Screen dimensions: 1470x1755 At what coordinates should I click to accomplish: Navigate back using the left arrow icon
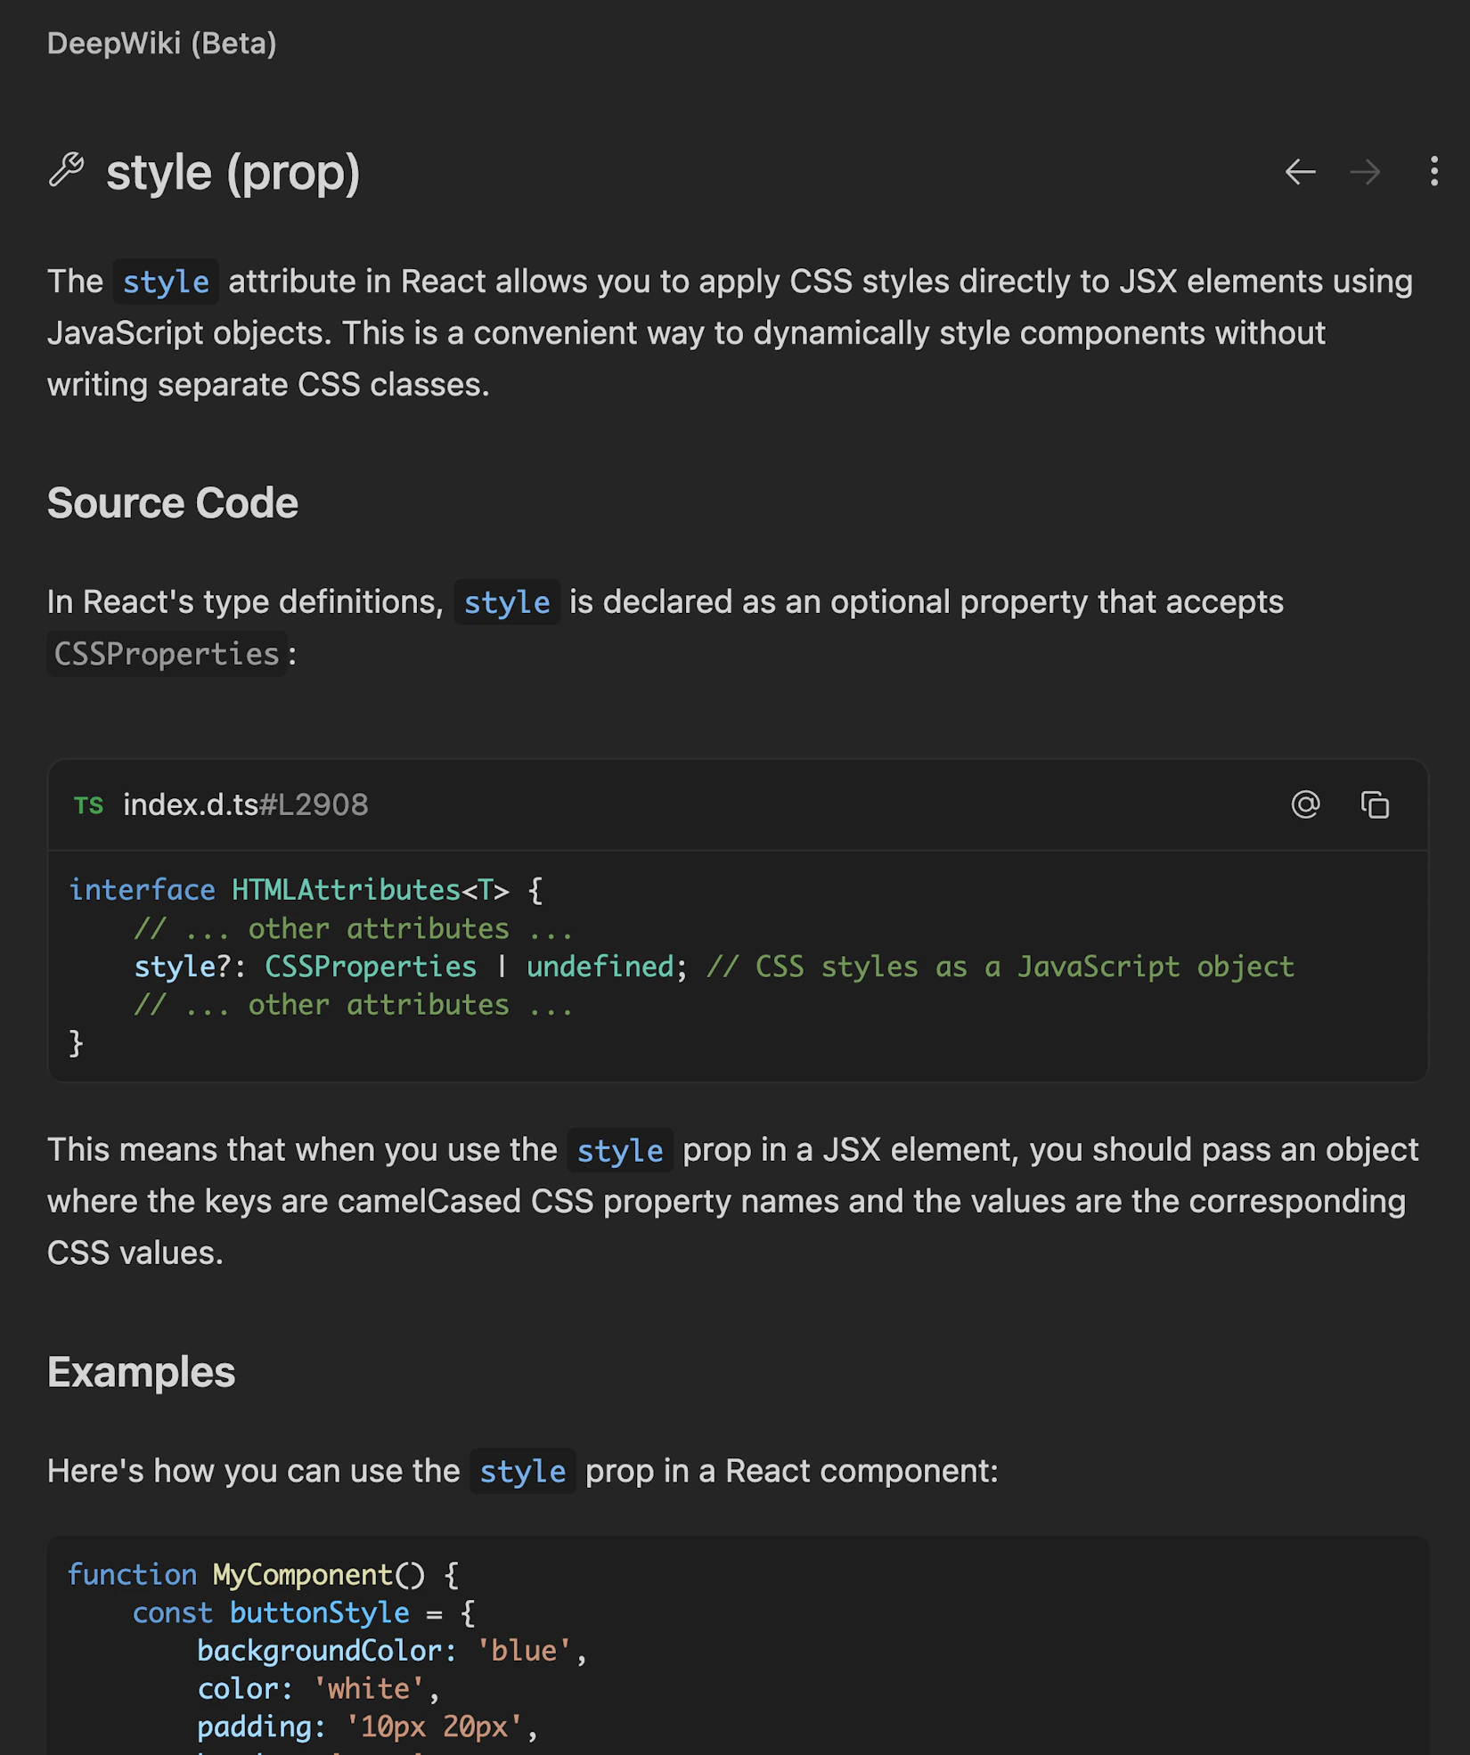click(1300, 172)
